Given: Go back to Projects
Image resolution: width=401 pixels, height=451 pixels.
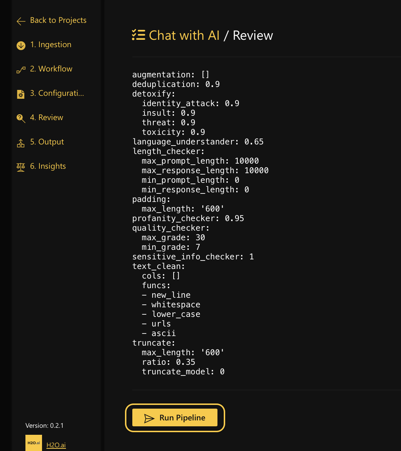Looking at the screenshot, I should 58,20.
